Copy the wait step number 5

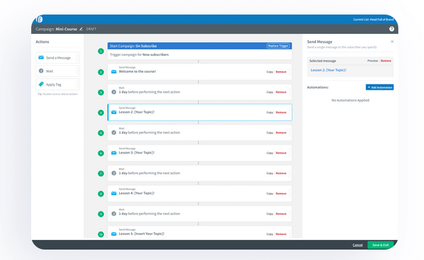click(270, 133)
